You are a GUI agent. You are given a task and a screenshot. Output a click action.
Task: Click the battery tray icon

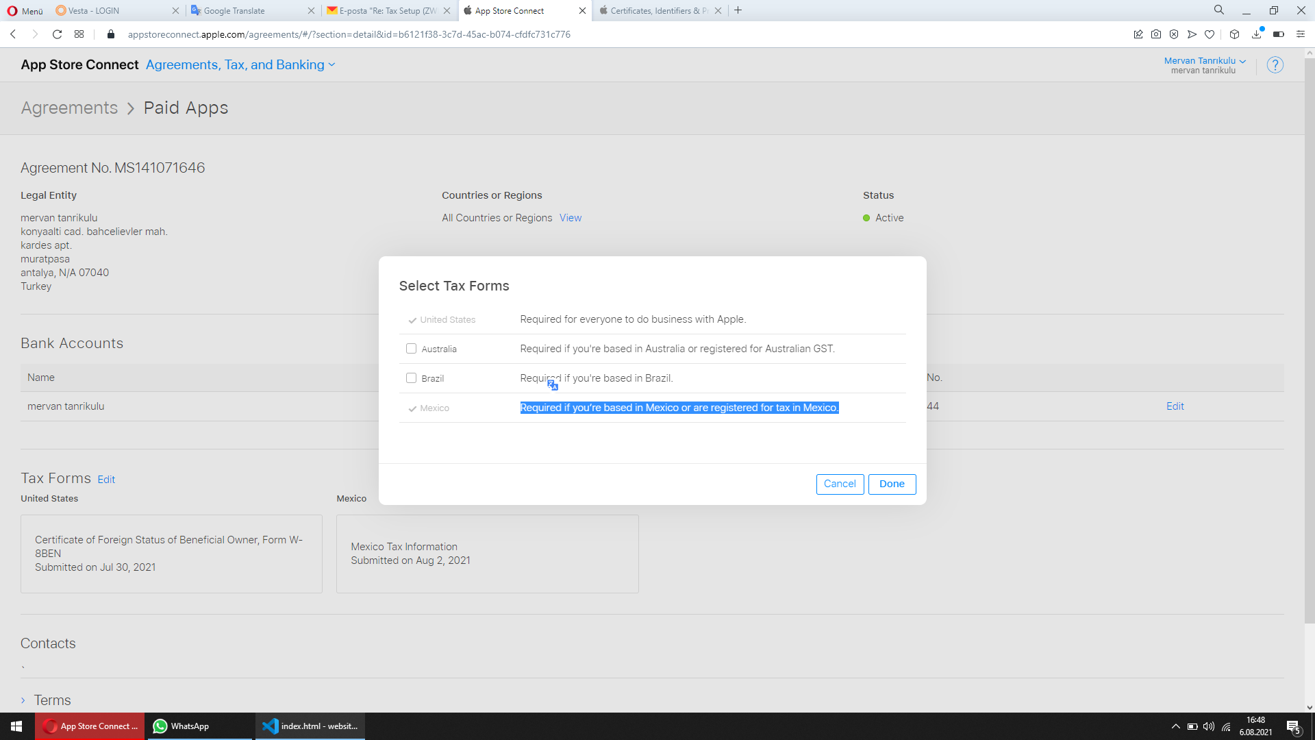point(1192,726)
